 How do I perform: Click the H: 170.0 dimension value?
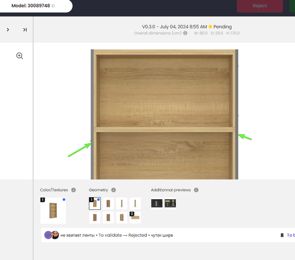point(233,33)
